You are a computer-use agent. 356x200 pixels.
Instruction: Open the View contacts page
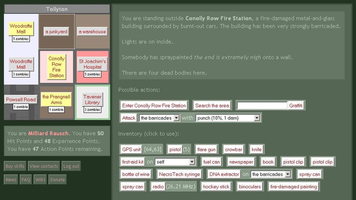[x=44, y=166]
